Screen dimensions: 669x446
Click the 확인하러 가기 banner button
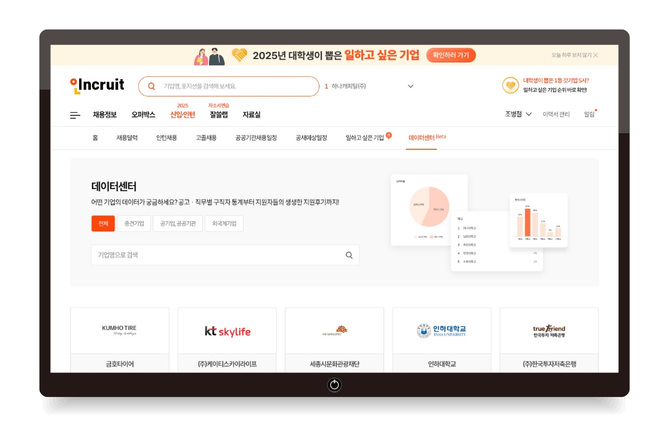[451, 55]
